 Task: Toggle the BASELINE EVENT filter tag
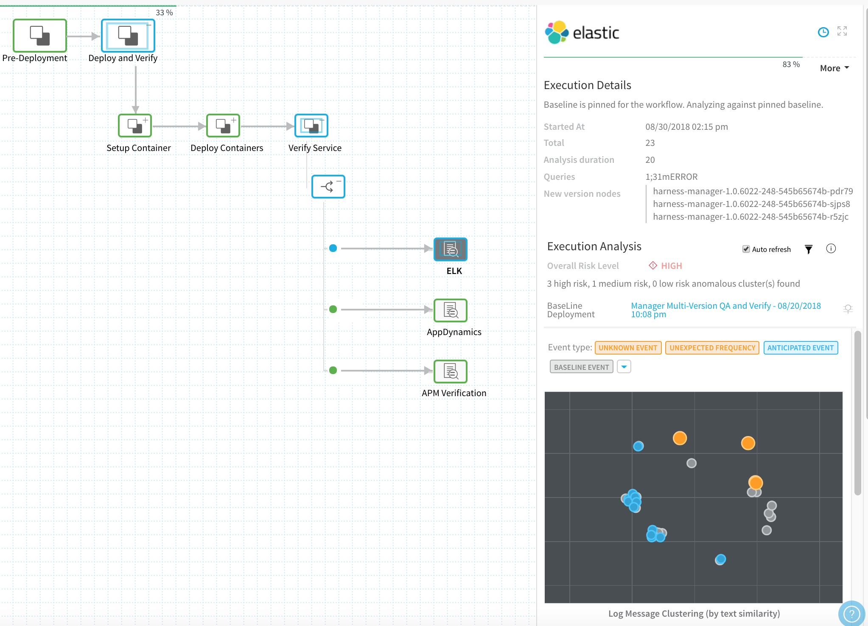coord(582,367)
